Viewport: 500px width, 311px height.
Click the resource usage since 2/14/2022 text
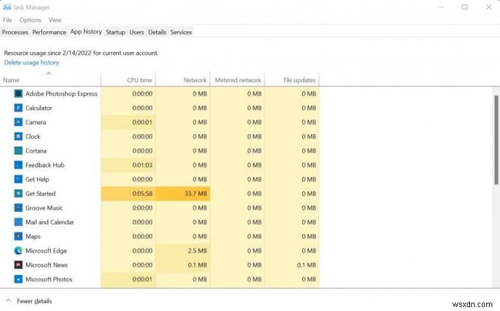[81, 53]
